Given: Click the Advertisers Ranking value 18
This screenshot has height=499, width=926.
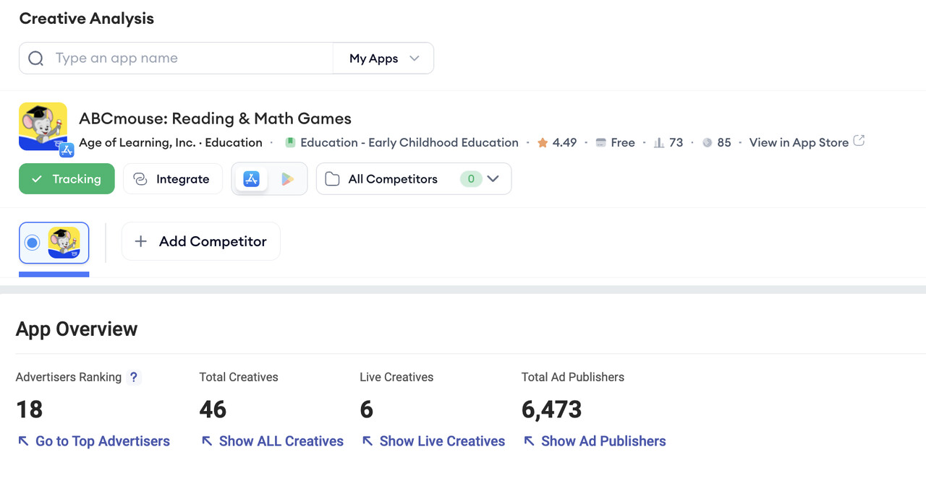Looking at the screenshot, I should (x=29, y=409).
